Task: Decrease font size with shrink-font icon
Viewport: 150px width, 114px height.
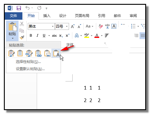Action: 79,26
